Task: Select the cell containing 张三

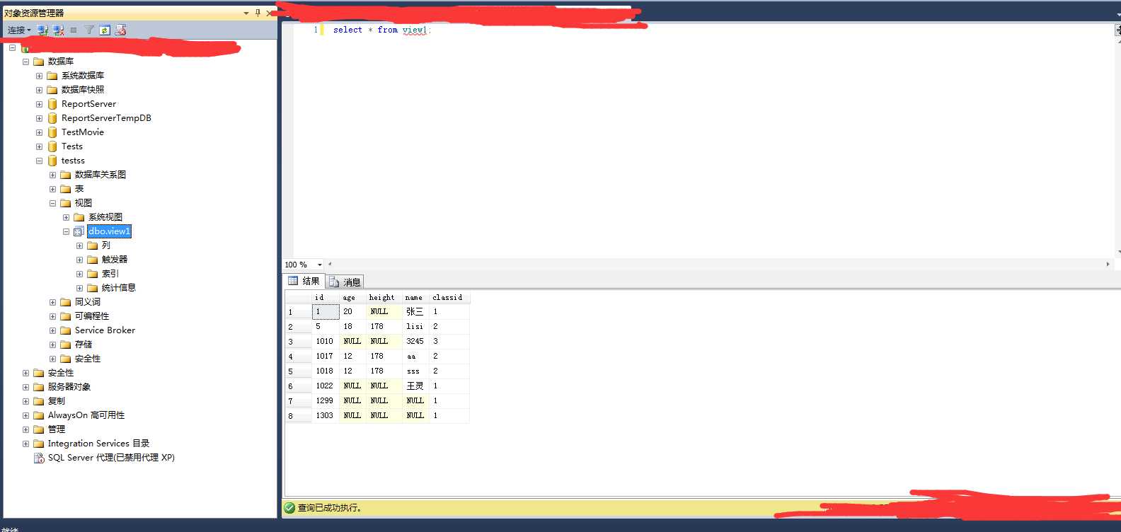Action: (x=415, y=311)
